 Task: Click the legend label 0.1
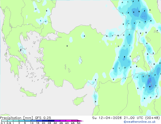coord(3,123)
